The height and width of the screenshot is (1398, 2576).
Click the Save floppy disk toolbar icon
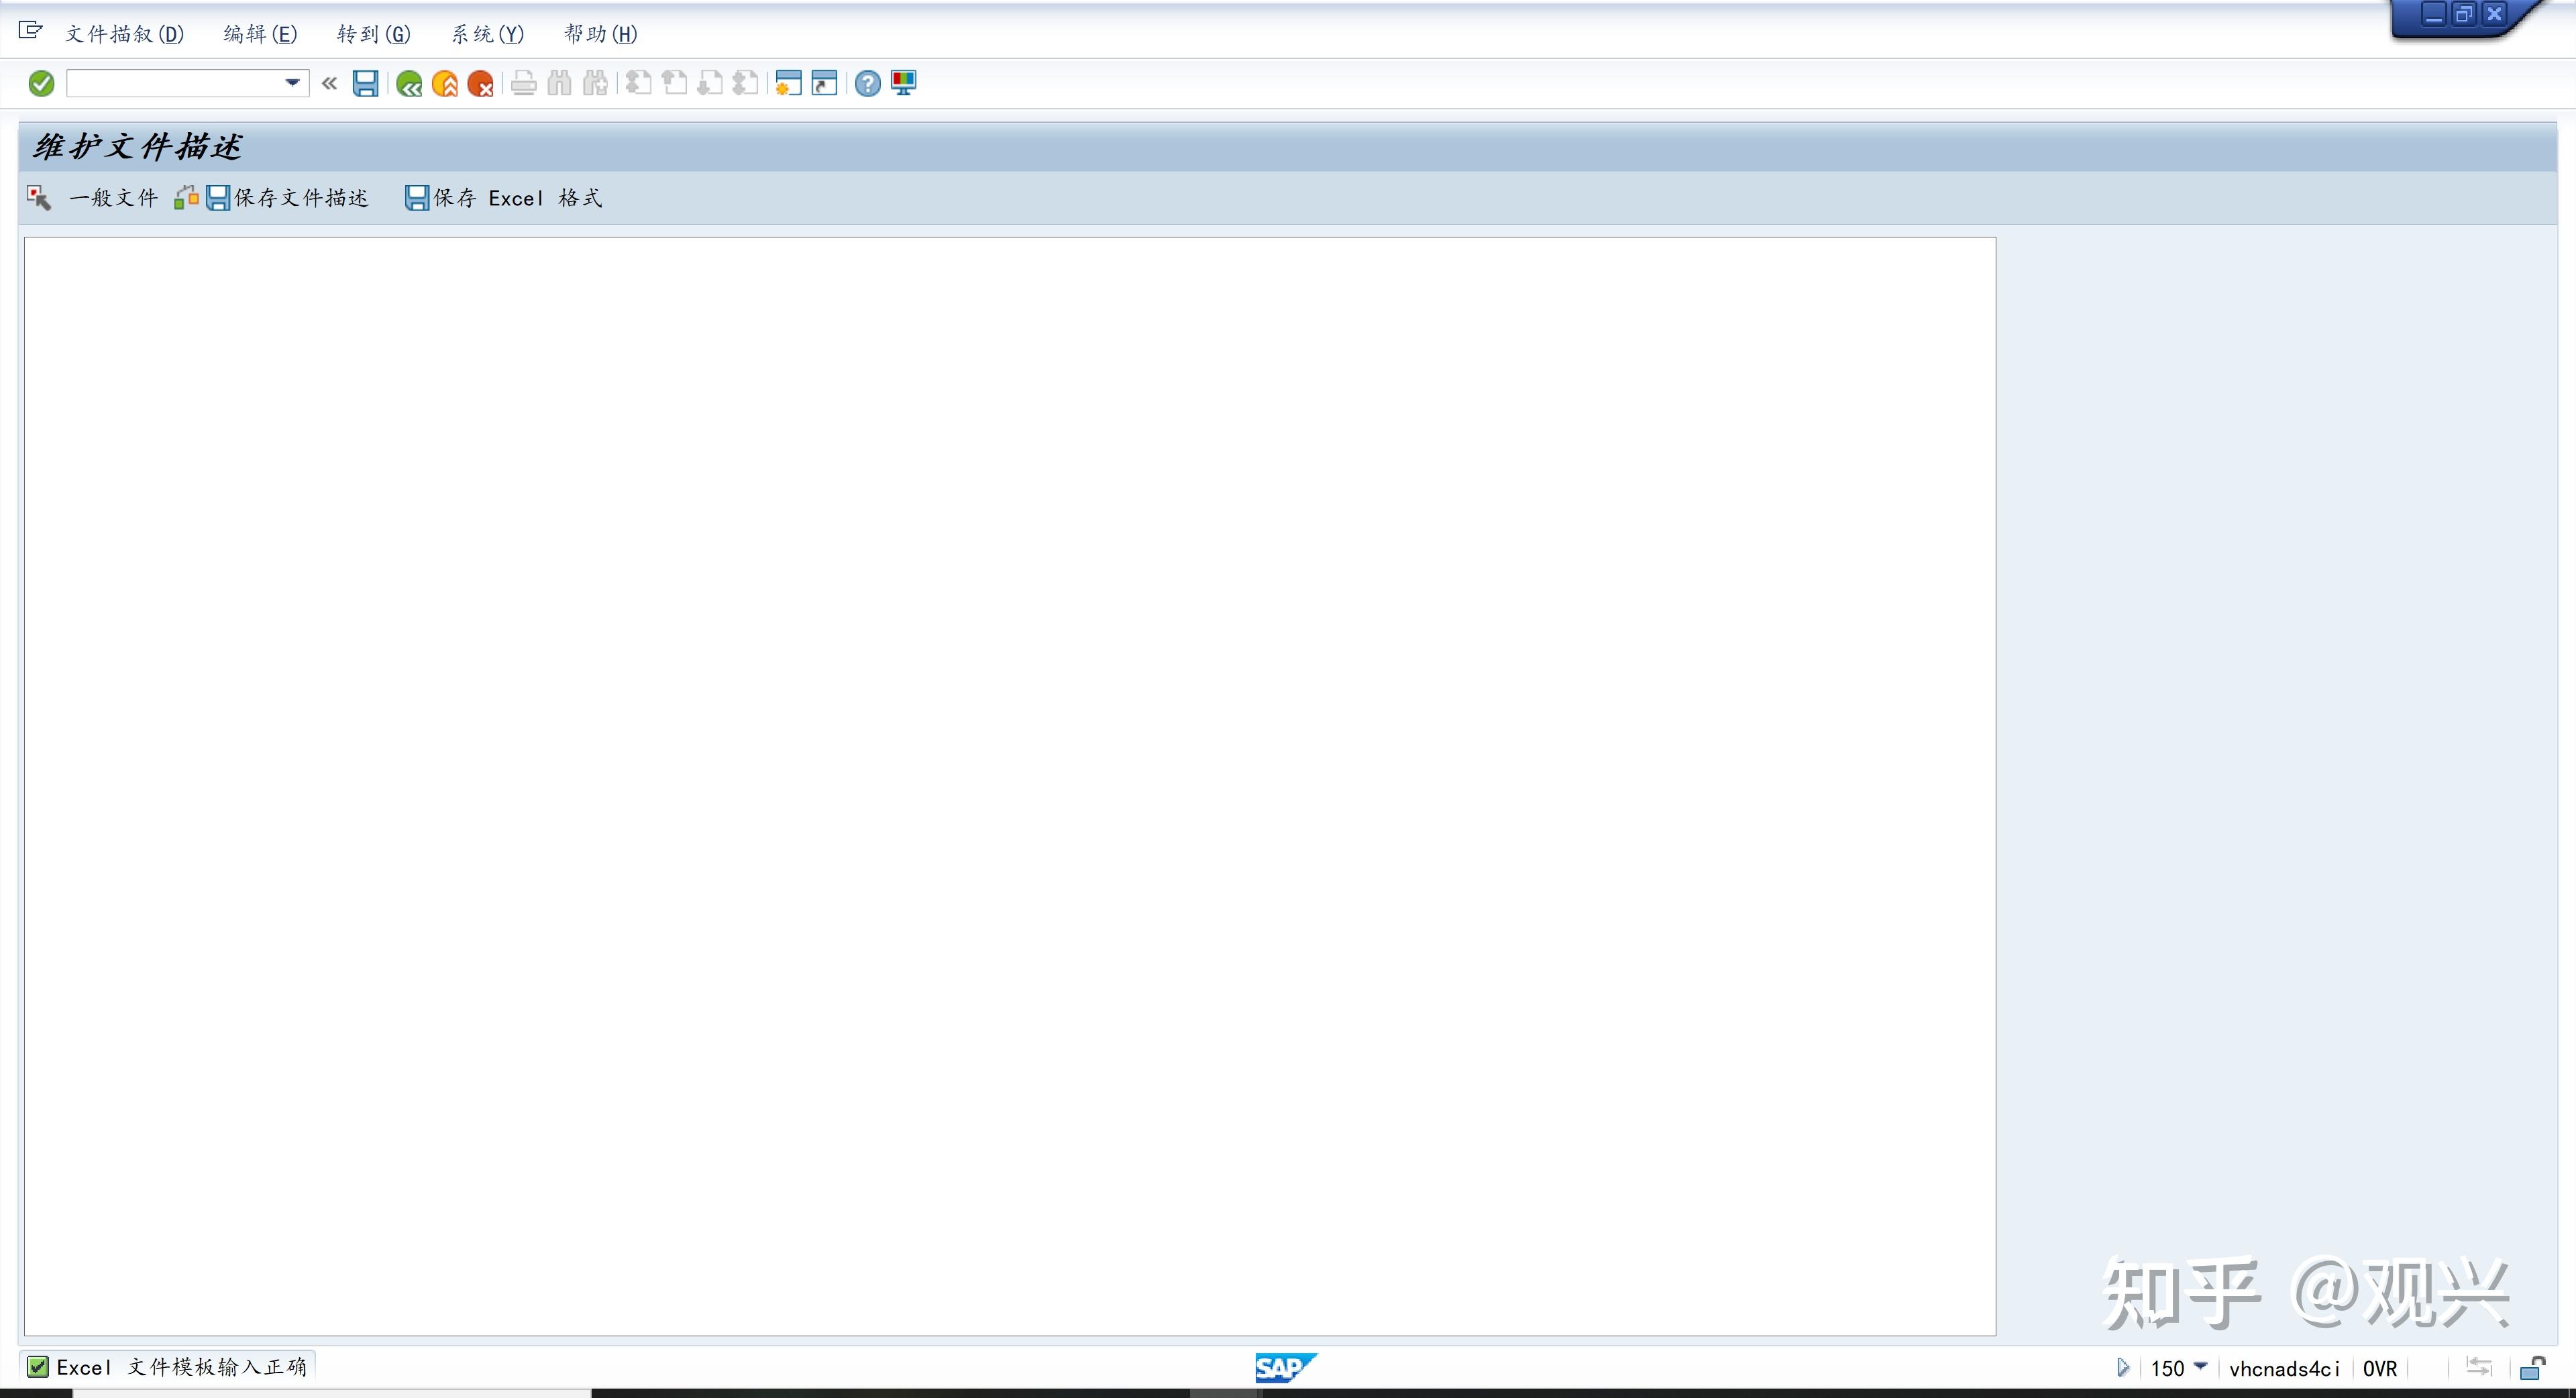coord(365,83)
